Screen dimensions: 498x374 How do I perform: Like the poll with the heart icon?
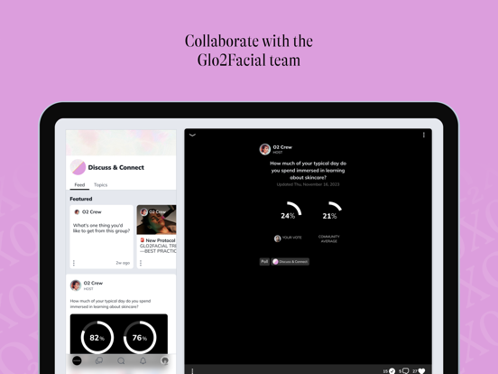[422, 370]
